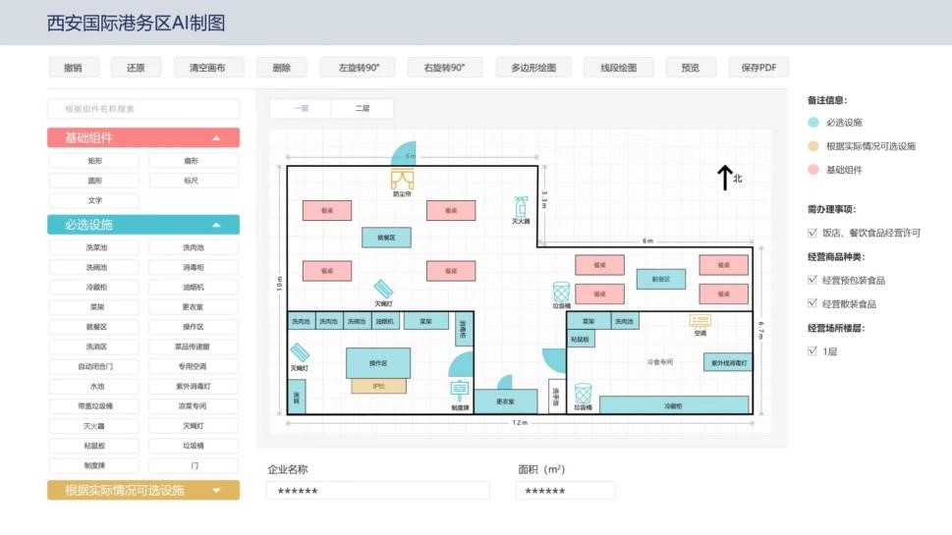Screen dimensions: 952x535
Task: Click the 空调 air conditioner icon
Action: coord(700,321)
